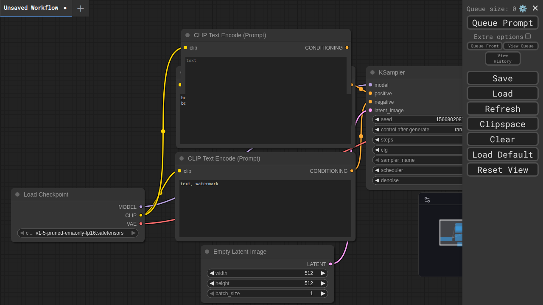The height and width of the screenshot is (305, 543).
Task: Increase batch_size with the right arrow
Action: point(323,294)
